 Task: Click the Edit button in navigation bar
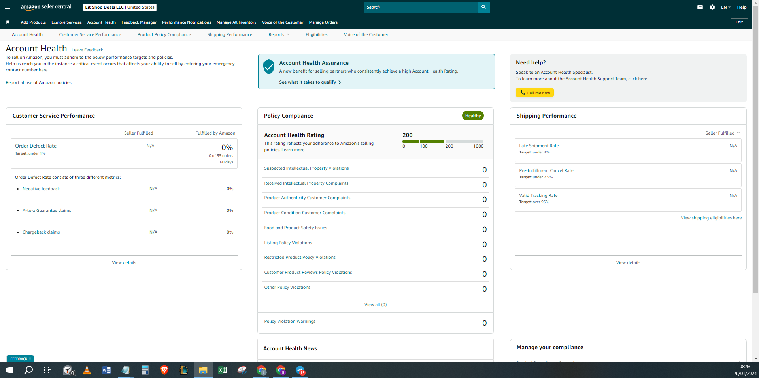coord(739,22)
